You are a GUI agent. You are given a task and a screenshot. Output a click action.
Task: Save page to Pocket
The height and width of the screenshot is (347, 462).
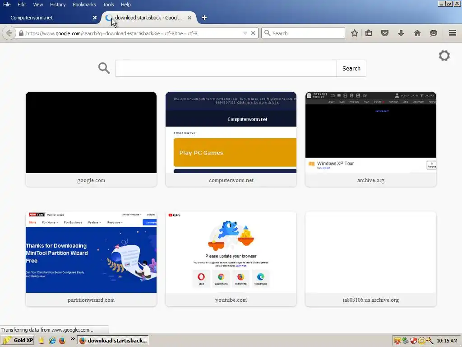(385, 33)
